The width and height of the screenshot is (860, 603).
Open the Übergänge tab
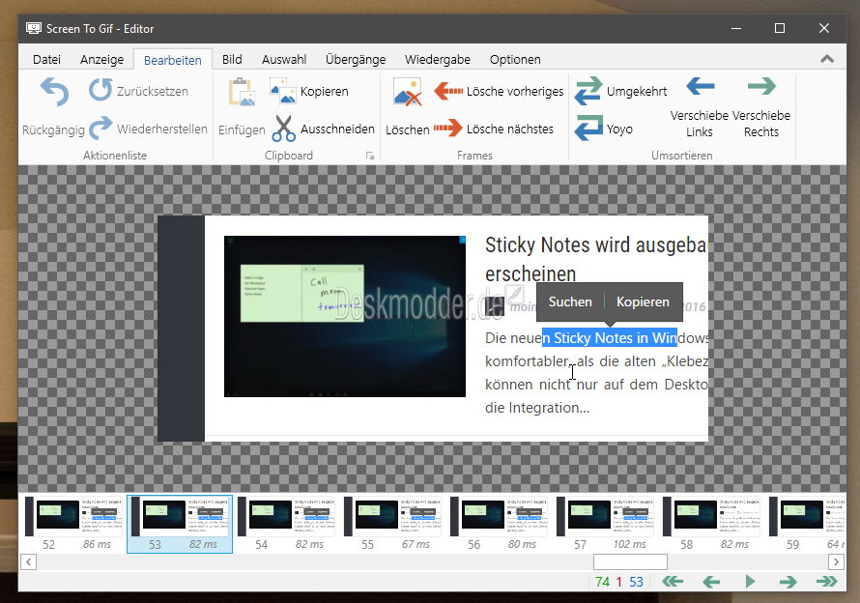point(356,59)
